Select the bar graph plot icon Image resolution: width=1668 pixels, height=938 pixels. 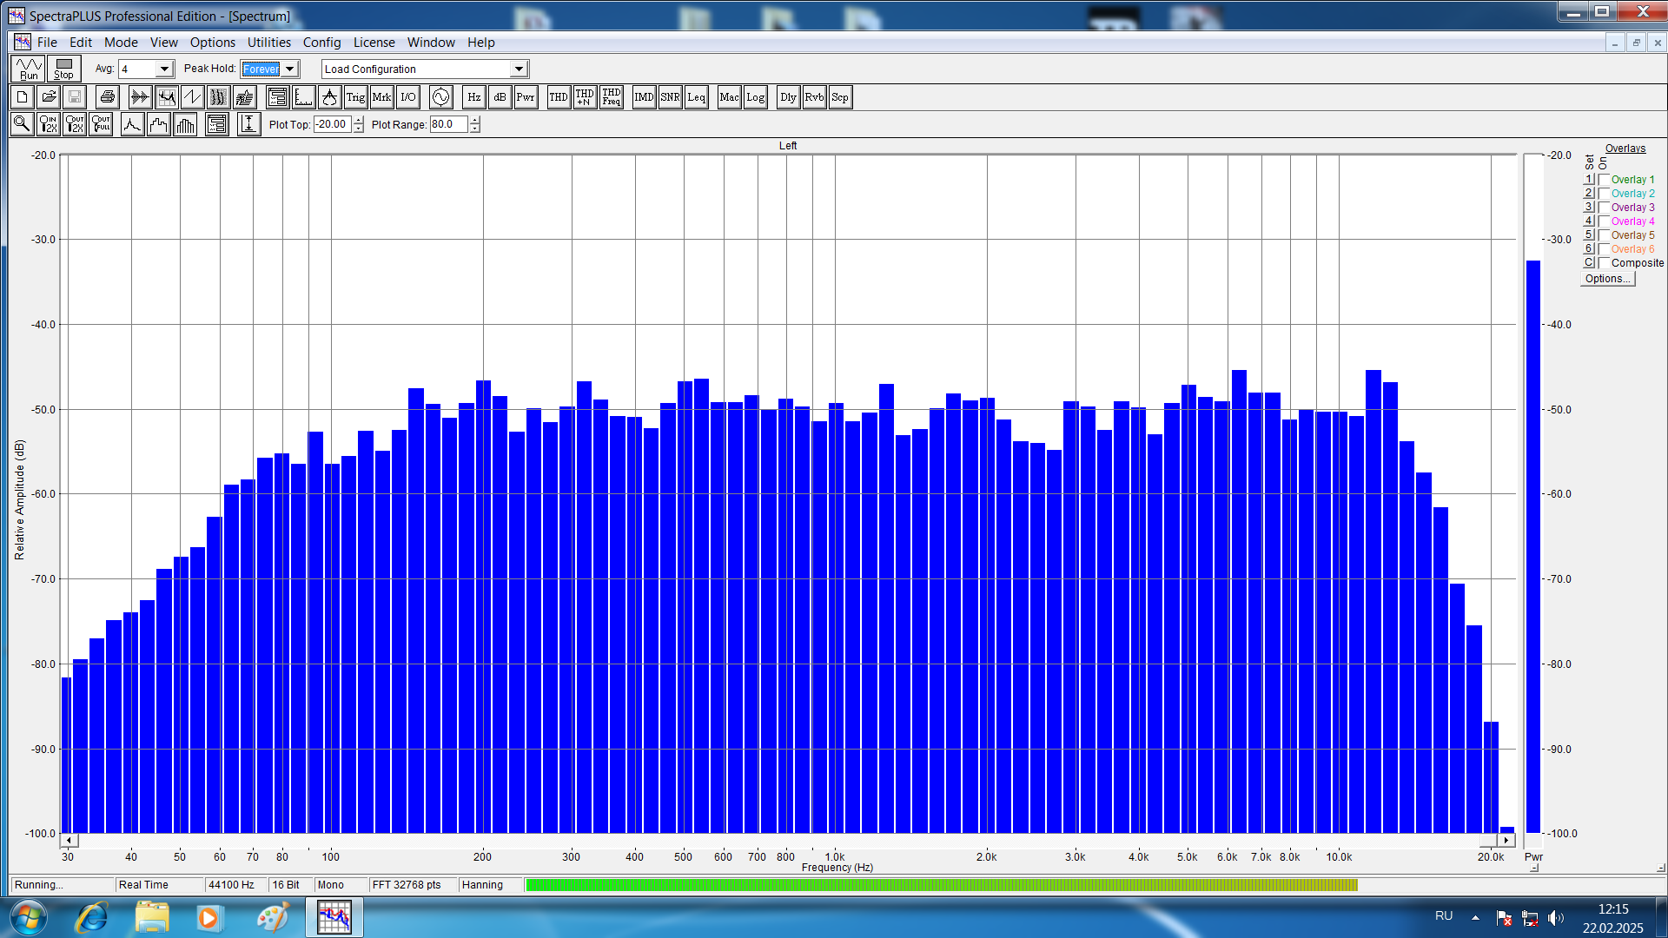185,125
